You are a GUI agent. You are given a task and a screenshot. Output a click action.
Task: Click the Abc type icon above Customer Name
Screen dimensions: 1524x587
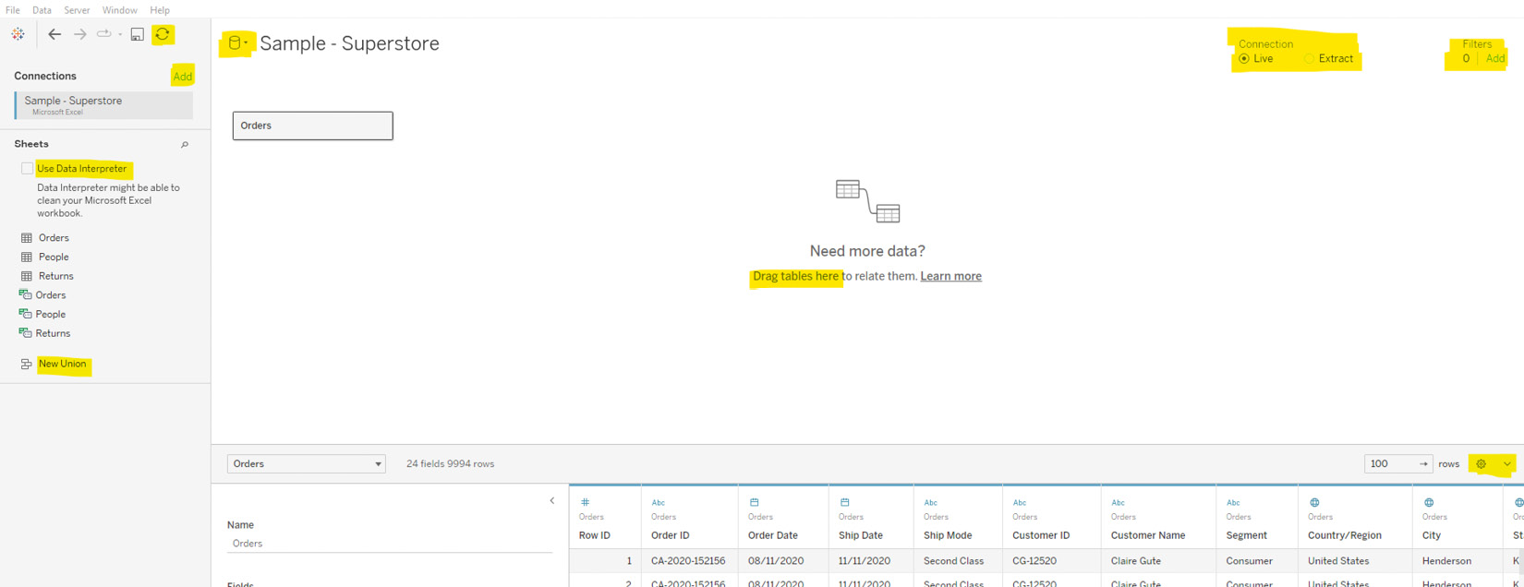tap(1119, 503)
